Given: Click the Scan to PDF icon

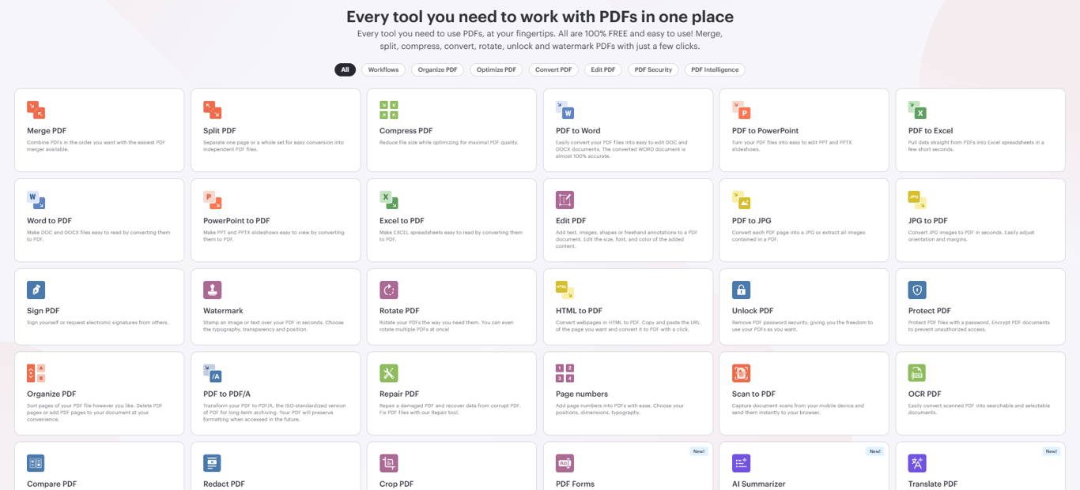Looking at the screenshot, I should coord(741,372).
